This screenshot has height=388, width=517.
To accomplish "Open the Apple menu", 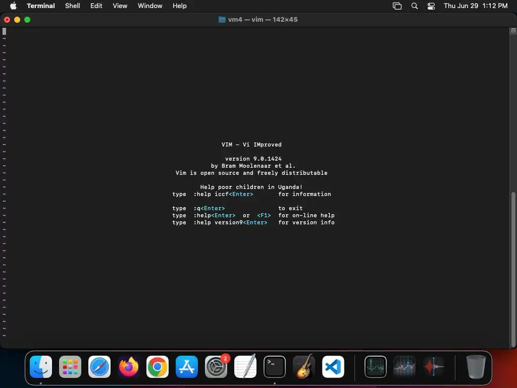I will pyautogui.click(x=13, y=6).
